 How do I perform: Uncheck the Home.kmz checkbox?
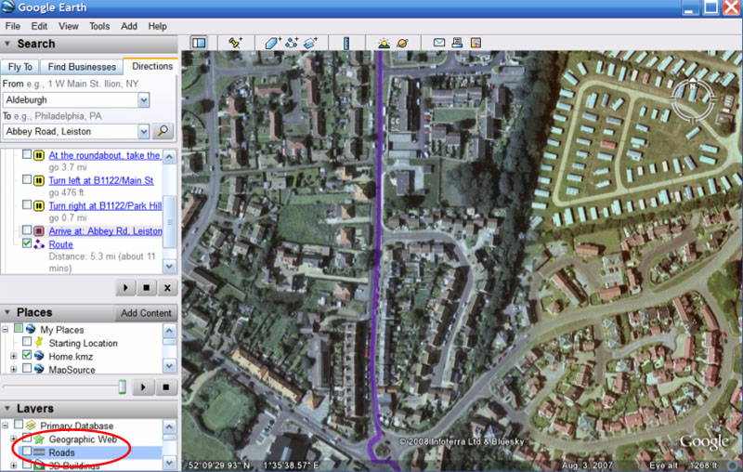click(27, 355)
